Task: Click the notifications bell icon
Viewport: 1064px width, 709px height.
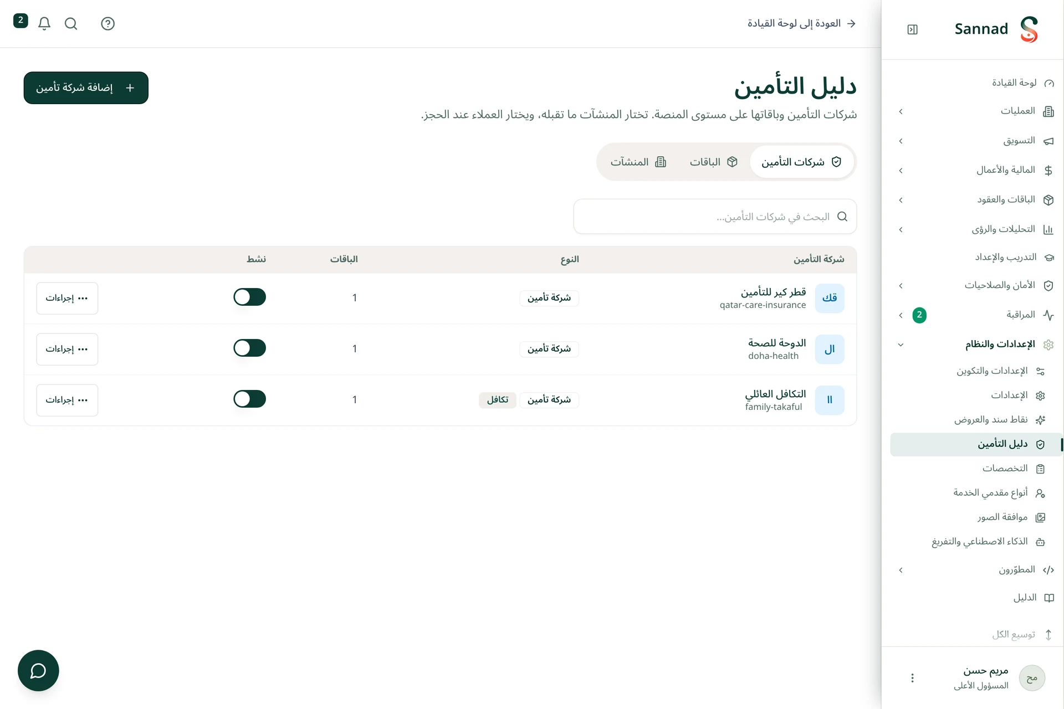Action: [44, 23]
